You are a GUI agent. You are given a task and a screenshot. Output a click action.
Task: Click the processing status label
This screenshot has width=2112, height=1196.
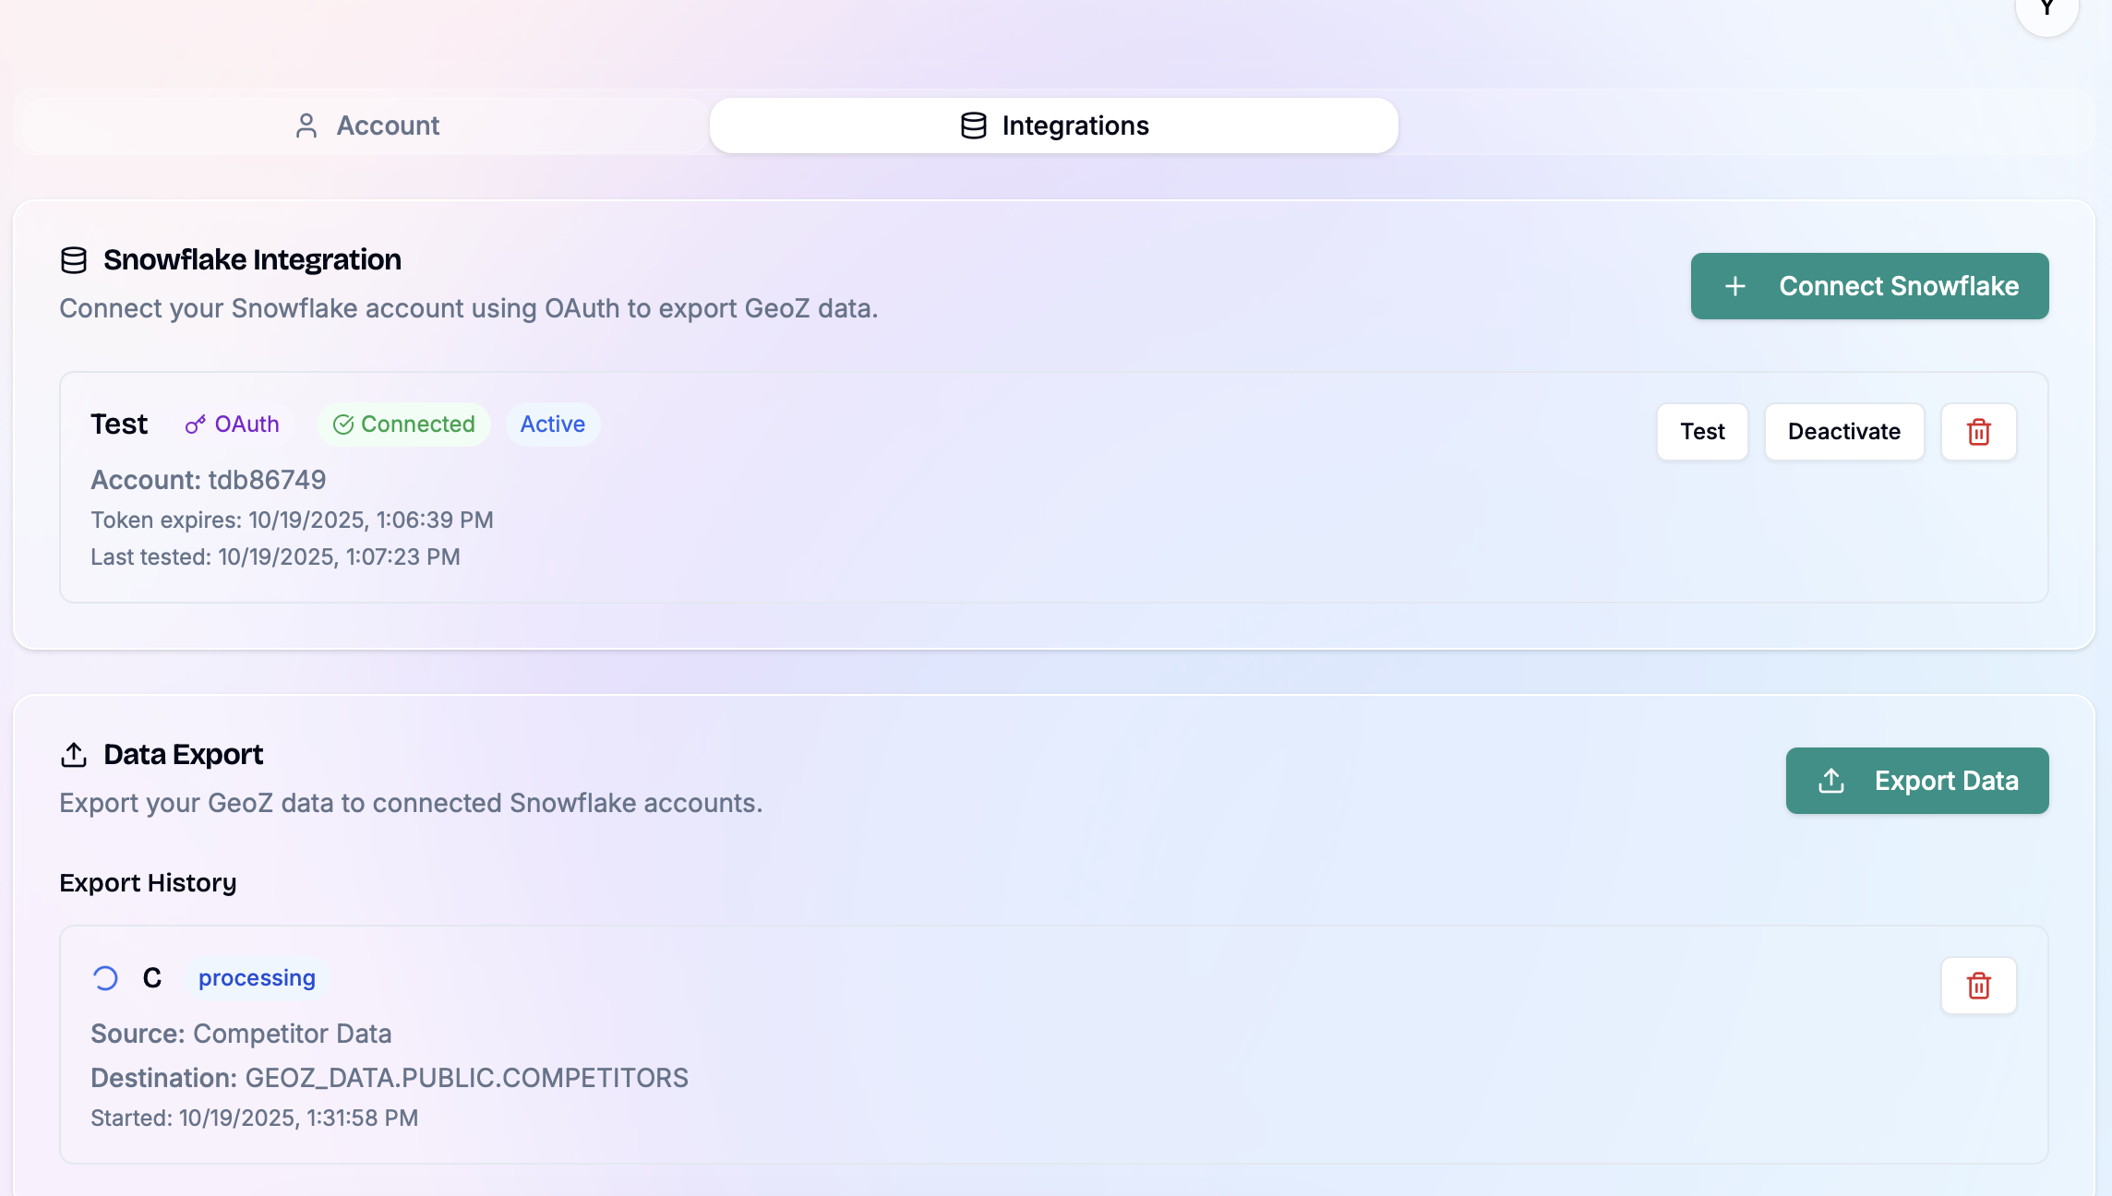click(x=257, y=978)
